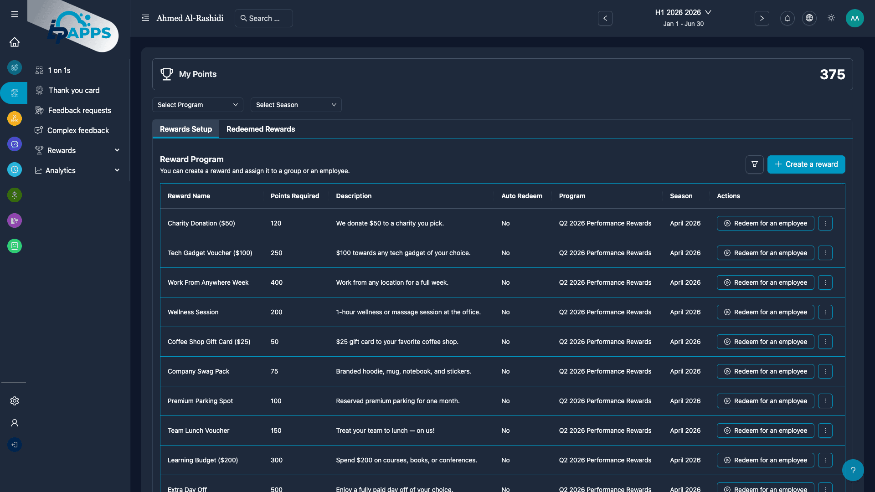Open the hamburger menu in the icon rail
This screenshot has width=875, height=492.
(15, 14)
